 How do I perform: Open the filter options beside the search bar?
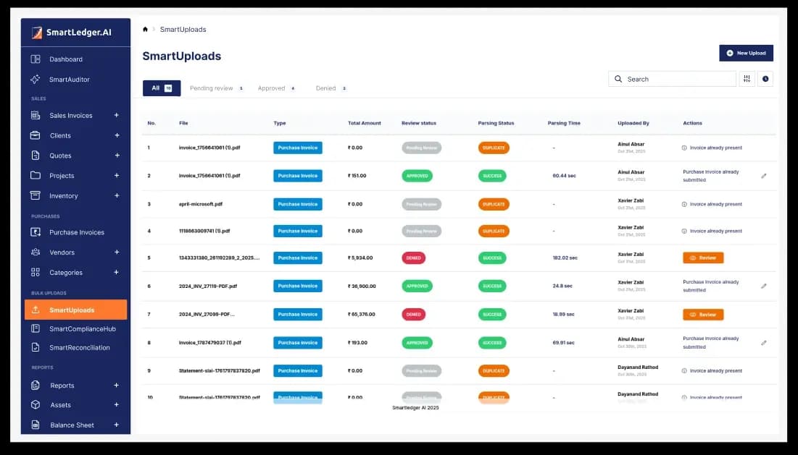(x=747, y=78)
